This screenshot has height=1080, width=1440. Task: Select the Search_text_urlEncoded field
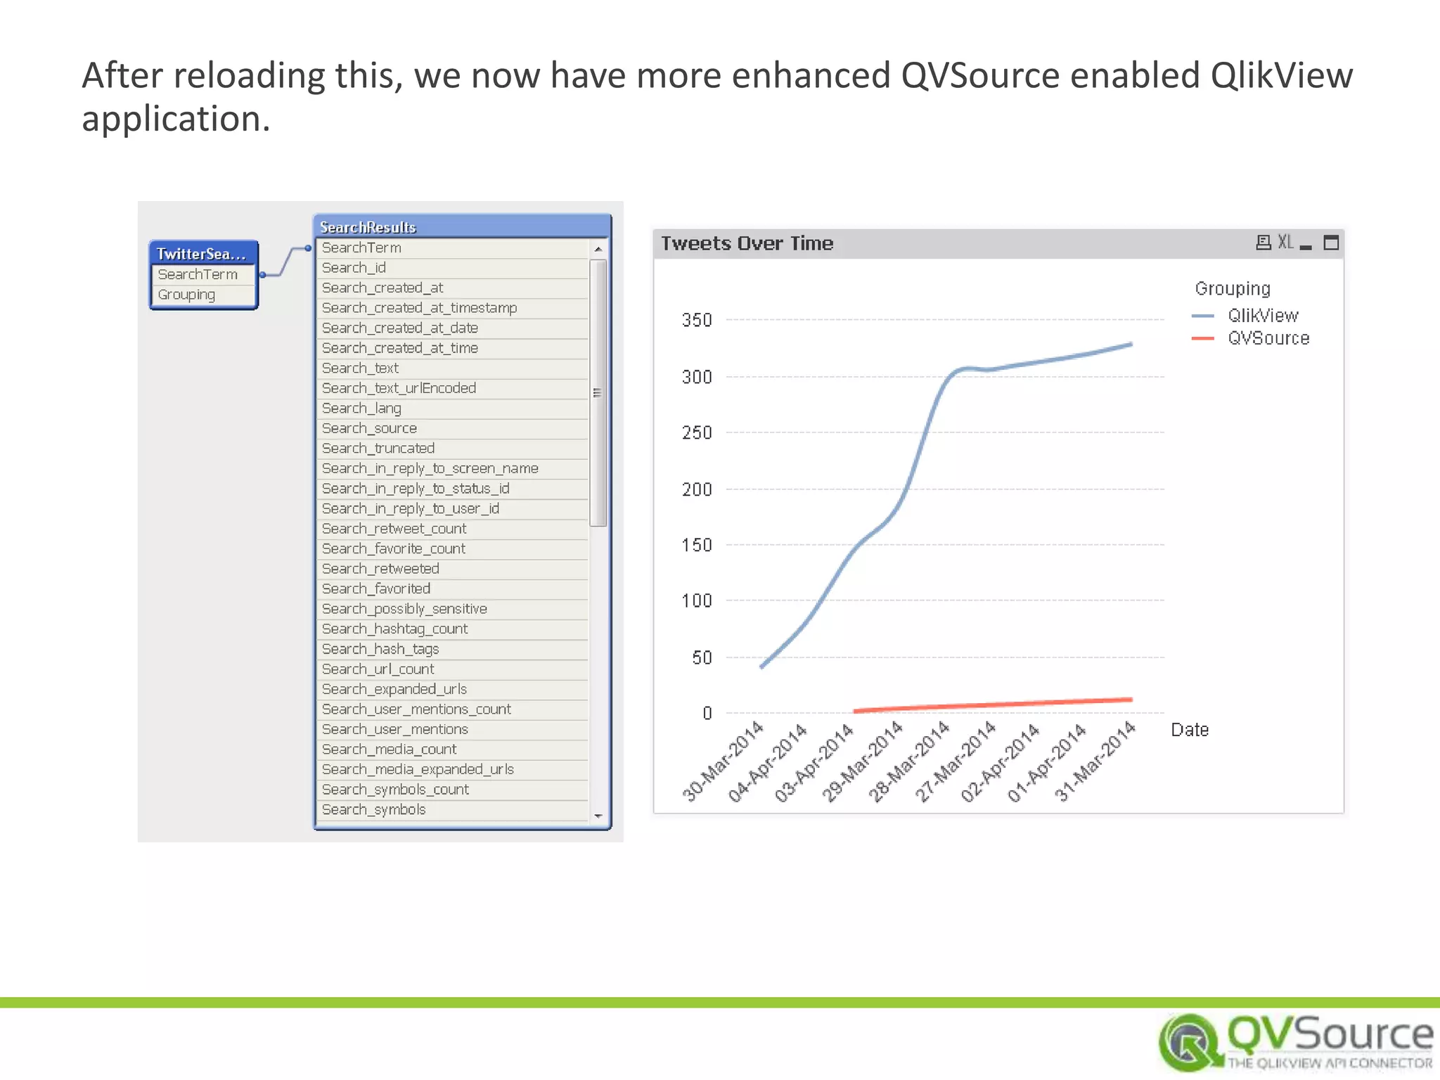coord(452,388)
